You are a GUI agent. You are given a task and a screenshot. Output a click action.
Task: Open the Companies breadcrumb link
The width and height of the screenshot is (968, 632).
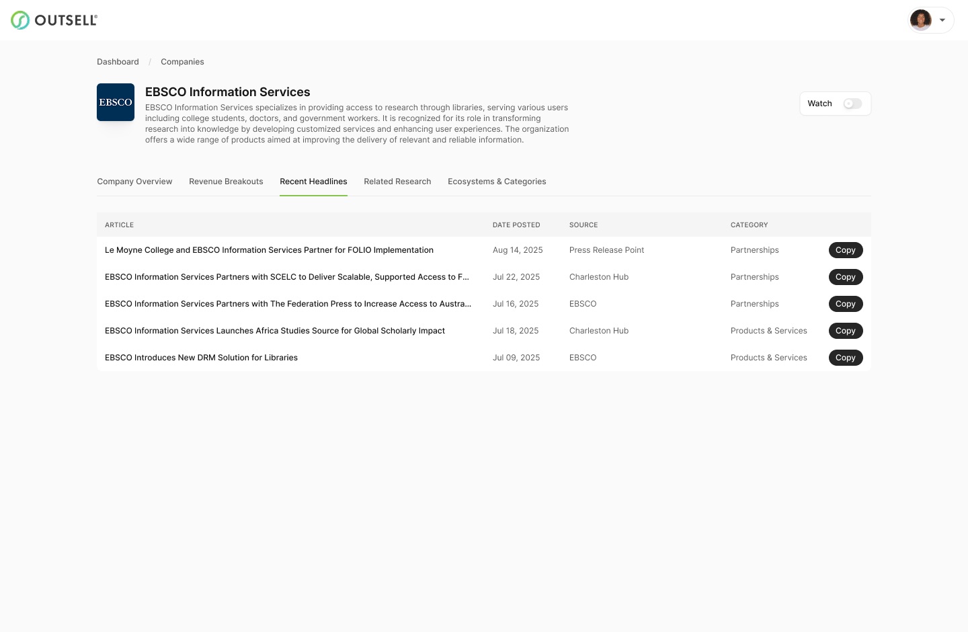coord(182,62)
